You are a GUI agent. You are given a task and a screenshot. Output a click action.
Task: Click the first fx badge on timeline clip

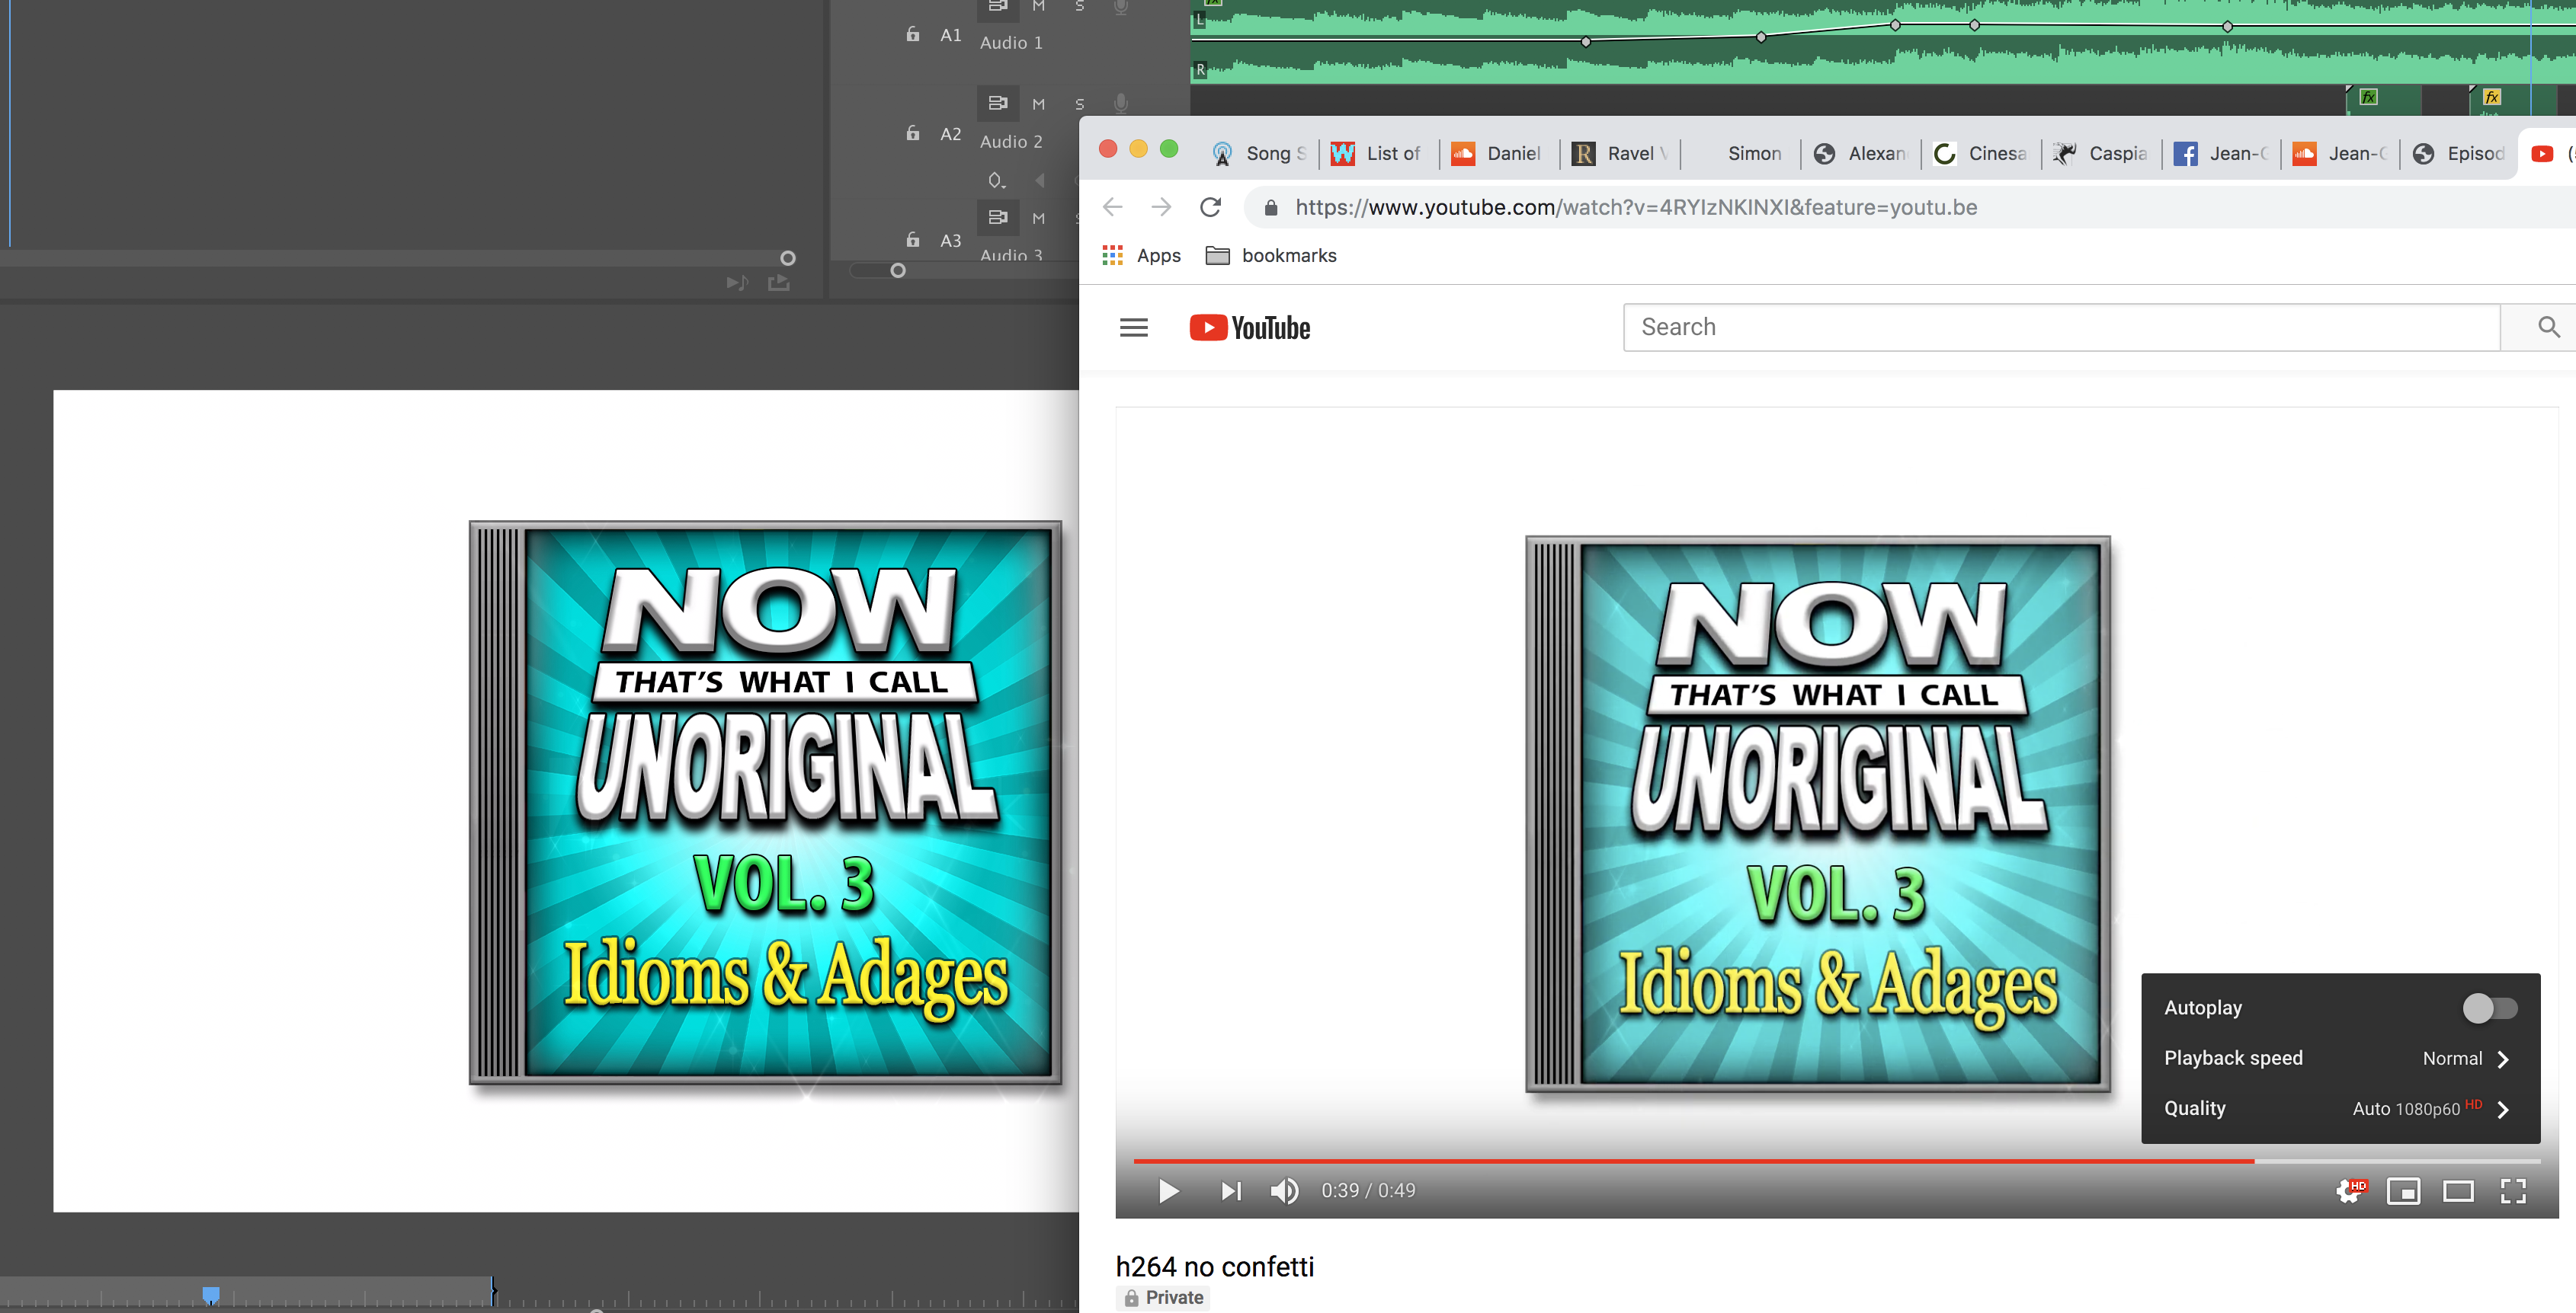[x=2368, y=97]
